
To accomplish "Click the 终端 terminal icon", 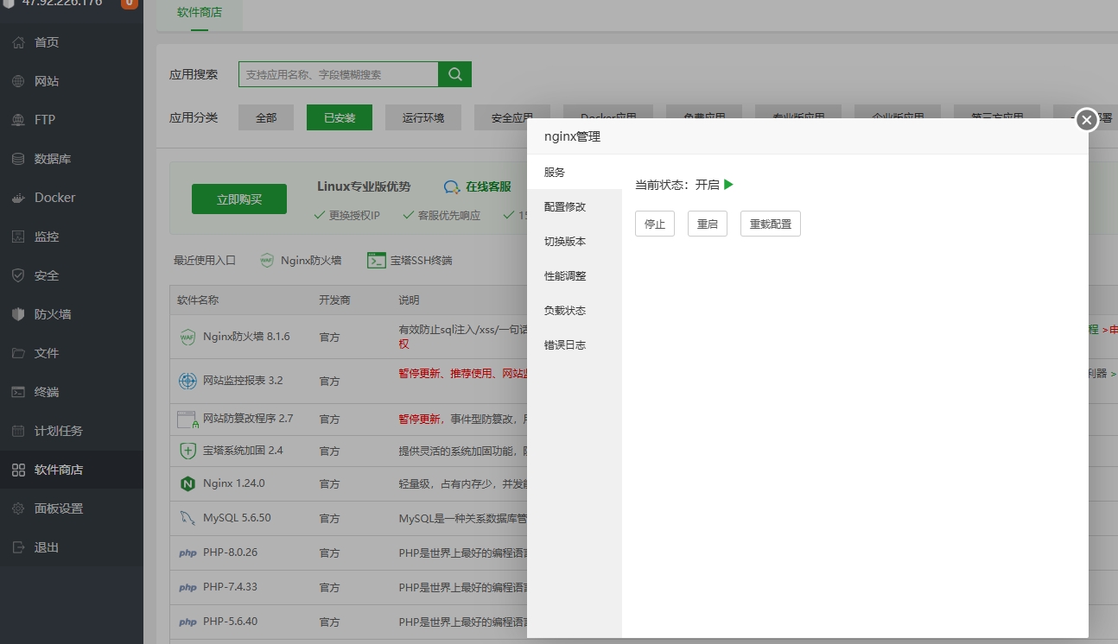I will click(x=18, y=392).
